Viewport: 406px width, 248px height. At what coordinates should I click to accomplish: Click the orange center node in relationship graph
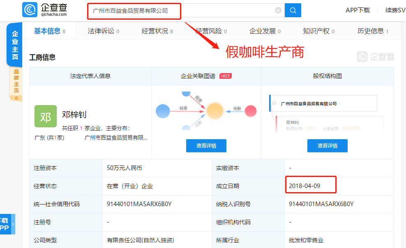click(x=215, y=111)
